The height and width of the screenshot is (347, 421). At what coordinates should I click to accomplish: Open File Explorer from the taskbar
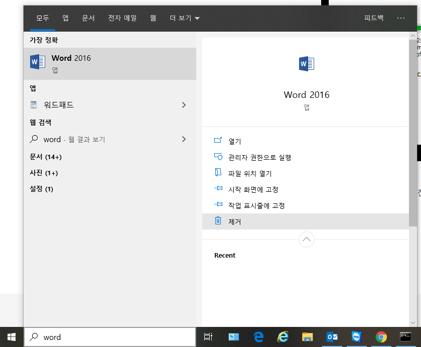coord(308,337)
